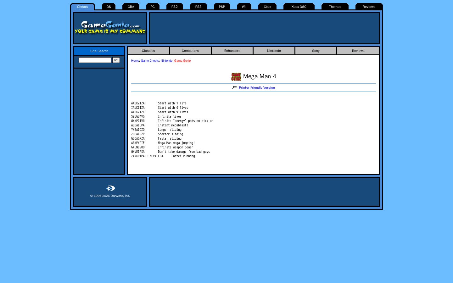Open the Nintendo menu
The image size is (453, 283).
[274, 51]
